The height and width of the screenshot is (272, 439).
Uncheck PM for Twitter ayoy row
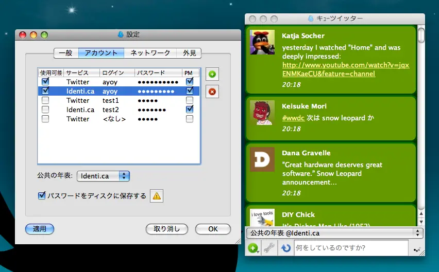point(190,82)
